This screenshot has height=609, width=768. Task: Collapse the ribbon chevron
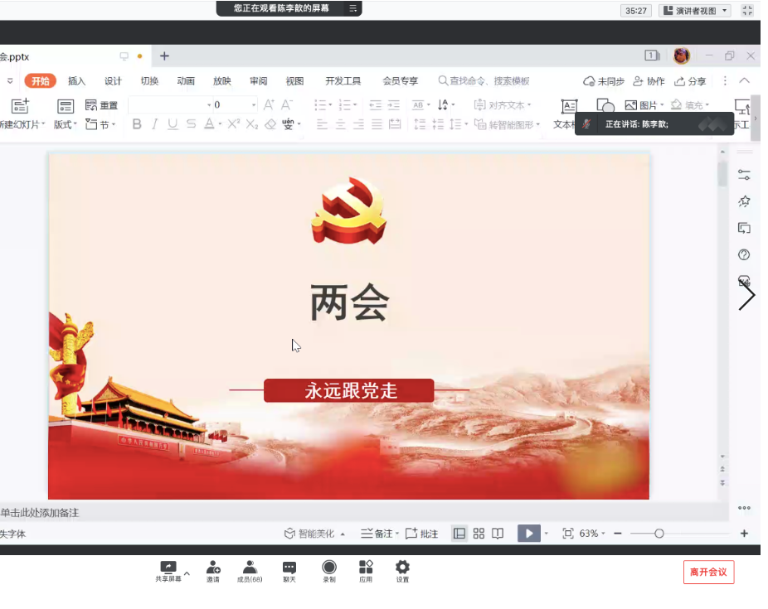click(x=745, y=80)
